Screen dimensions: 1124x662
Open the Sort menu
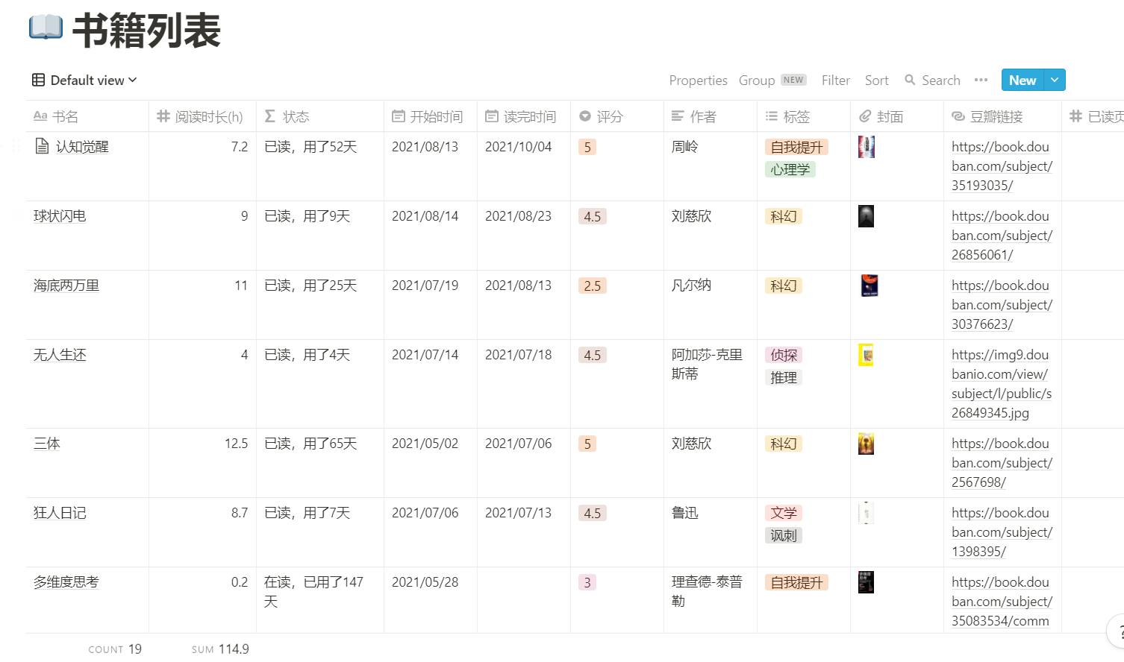876,80
